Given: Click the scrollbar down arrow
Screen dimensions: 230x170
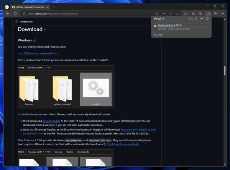Looking at the screenshot, I should 225,164.
